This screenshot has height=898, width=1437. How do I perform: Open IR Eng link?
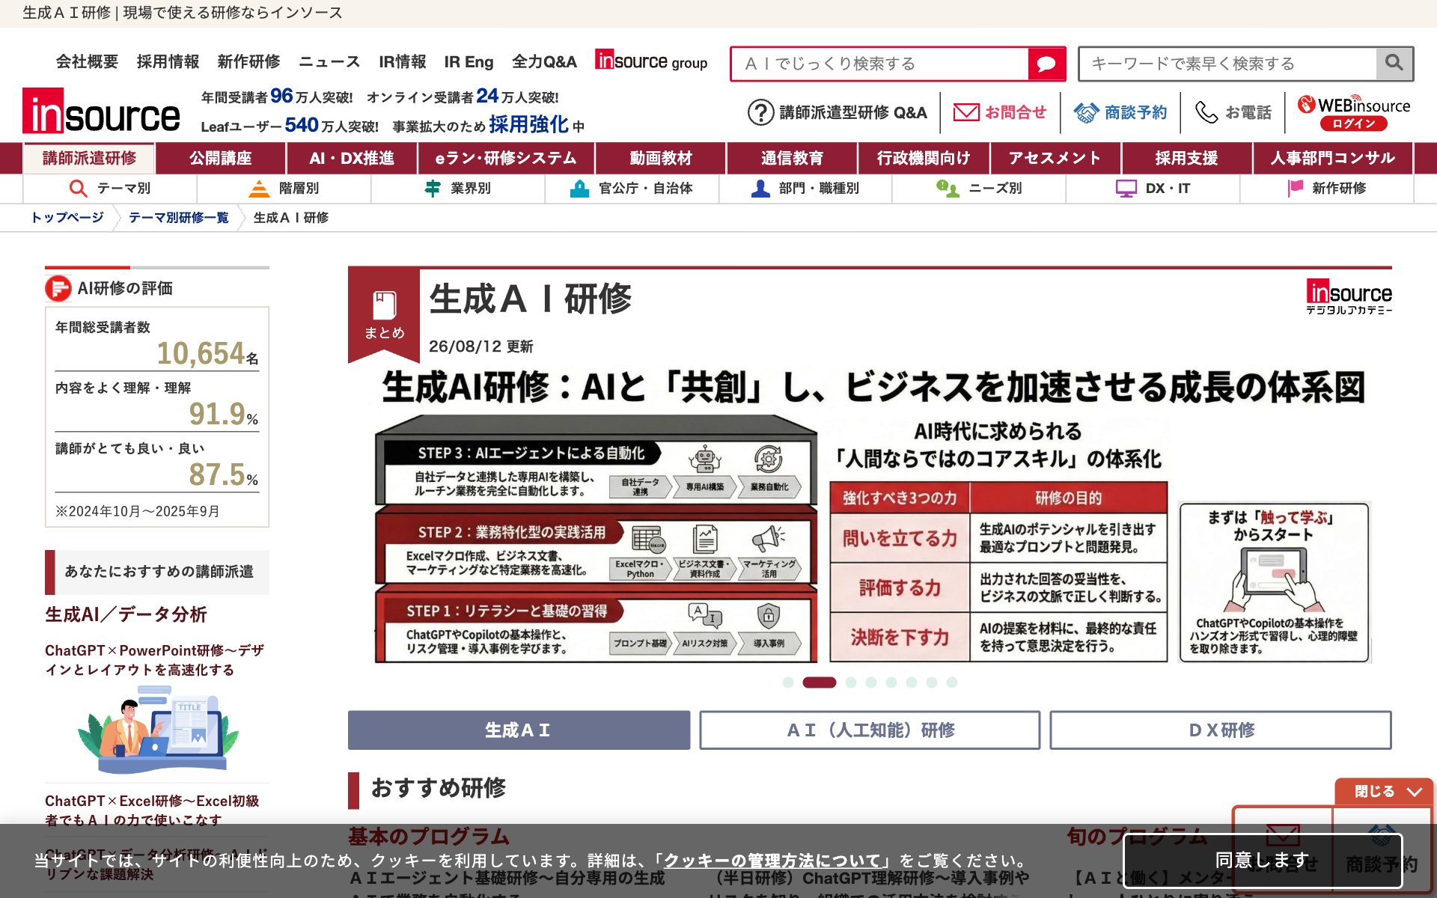coord(469,62)
